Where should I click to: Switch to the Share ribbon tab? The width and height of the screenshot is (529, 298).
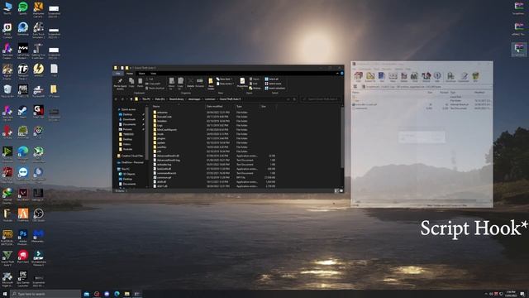coord(141,74)
